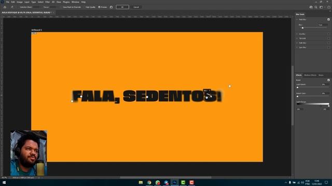Viewport: 332px width, 186px height.
Task: Close the AULA DESFOQUE document tab
Action: [53, 12]
